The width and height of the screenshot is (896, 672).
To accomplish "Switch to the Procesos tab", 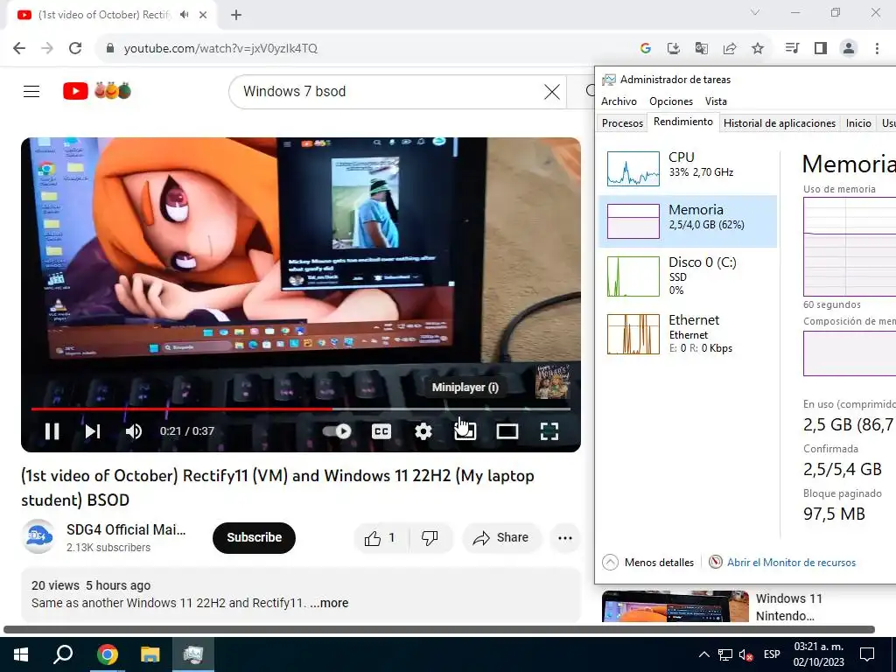I will coord(622,122).
